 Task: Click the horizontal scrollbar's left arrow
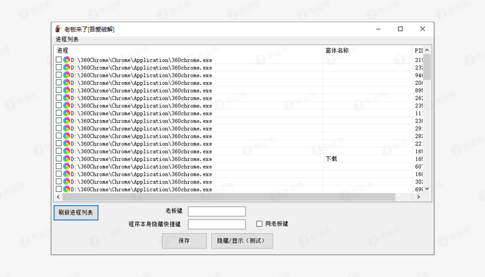tap(58, 197)
